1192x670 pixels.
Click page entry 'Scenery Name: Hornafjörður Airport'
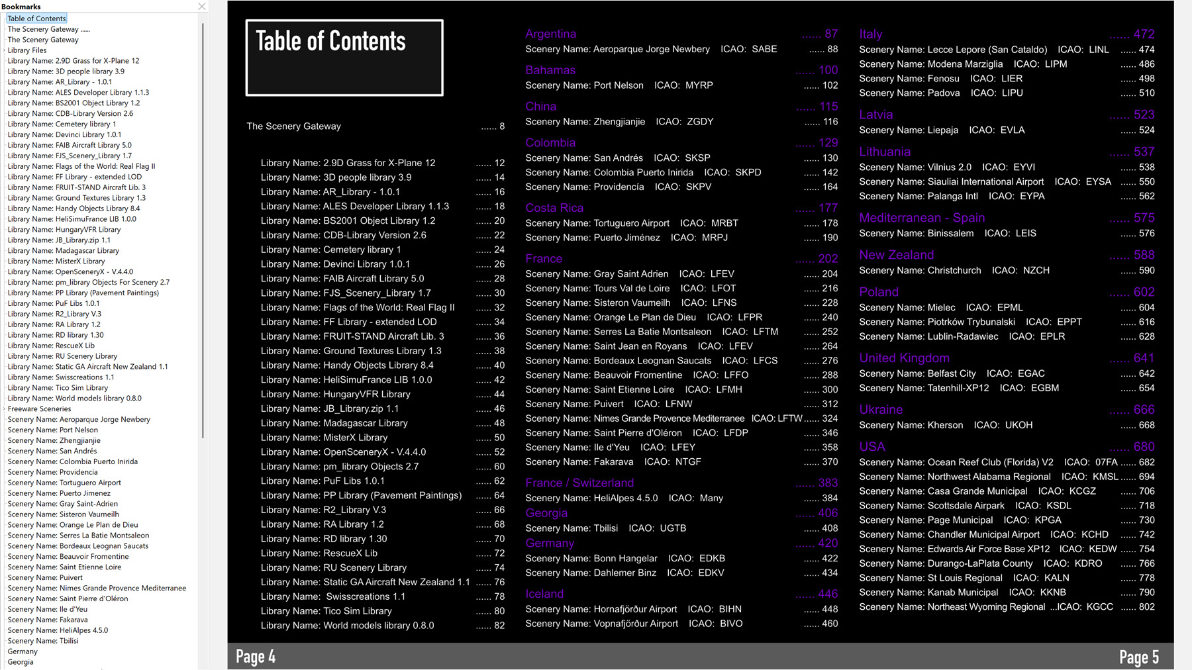coord(601,609)
